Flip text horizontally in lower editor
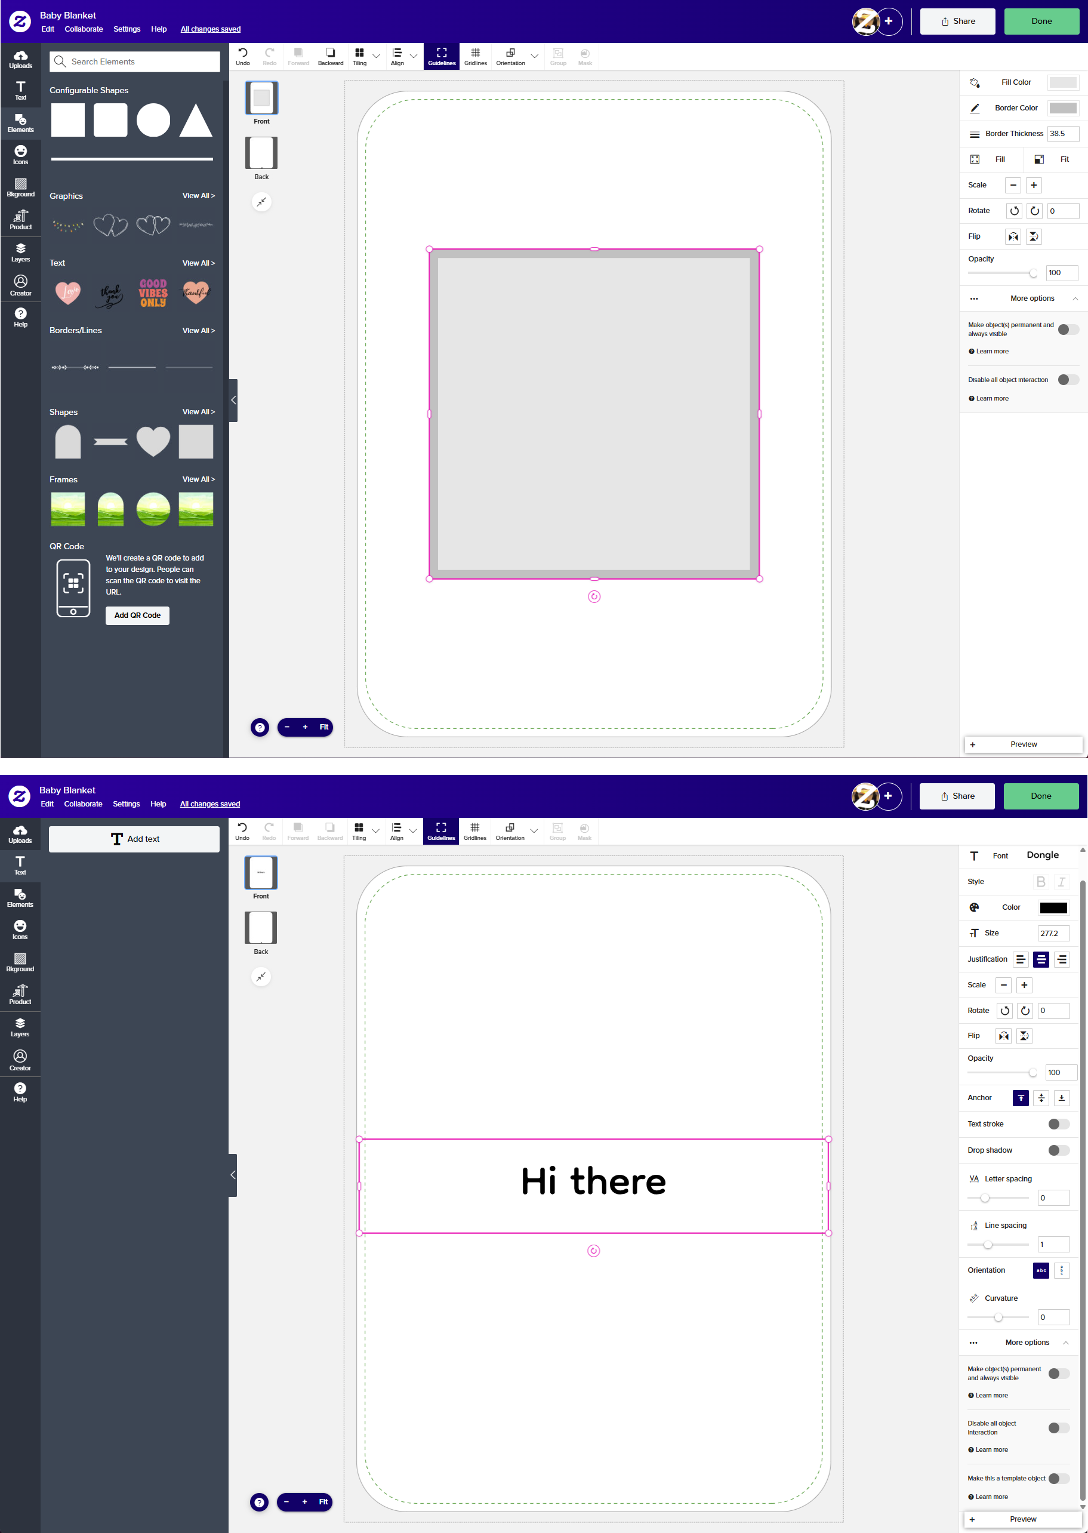Screen dimensions: 1088x1533 tap(1004, 1036)
